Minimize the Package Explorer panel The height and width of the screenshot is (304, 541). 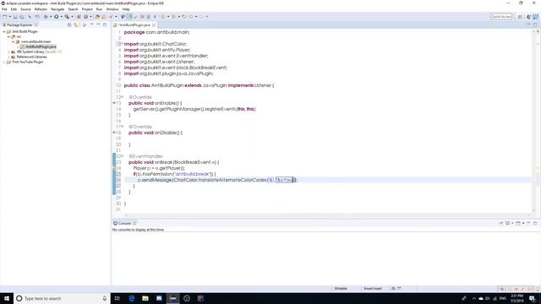[x=98, y=24]
